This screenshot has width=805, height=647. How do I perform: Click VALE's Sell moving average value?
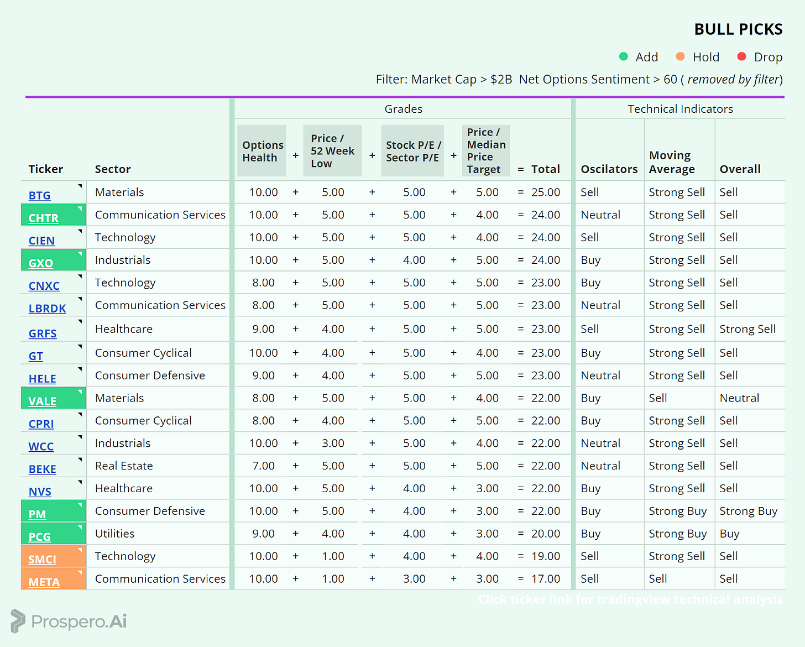click(658, 398)
